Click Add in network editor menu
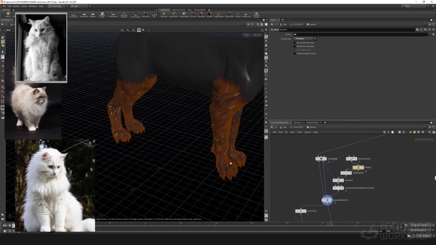Screen dimensions: 436x245 point(275,132)
